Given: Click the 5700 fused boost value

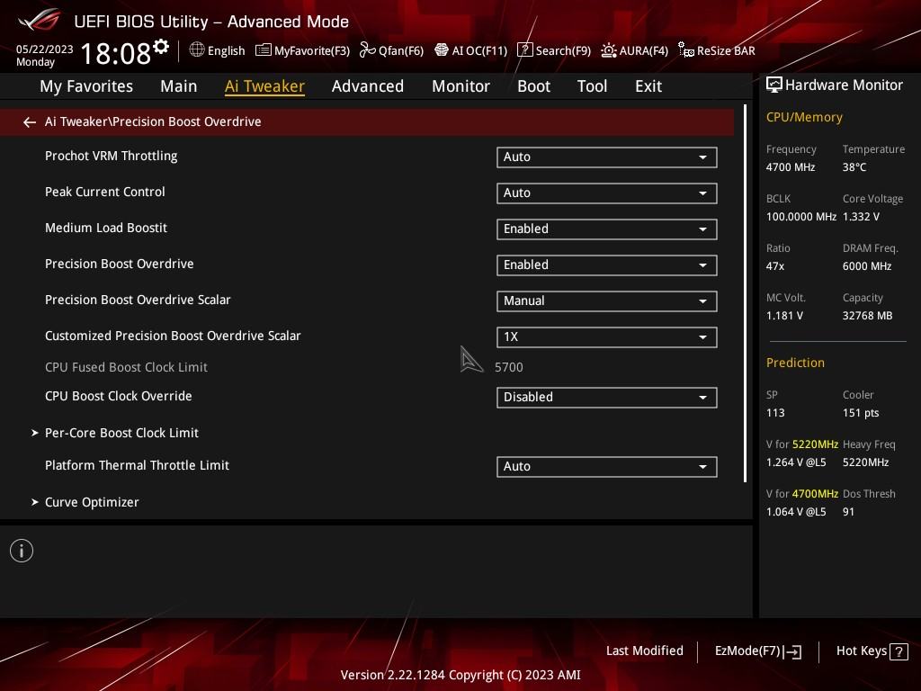Looking at the screenshot, I should click(x=509, y=367).
